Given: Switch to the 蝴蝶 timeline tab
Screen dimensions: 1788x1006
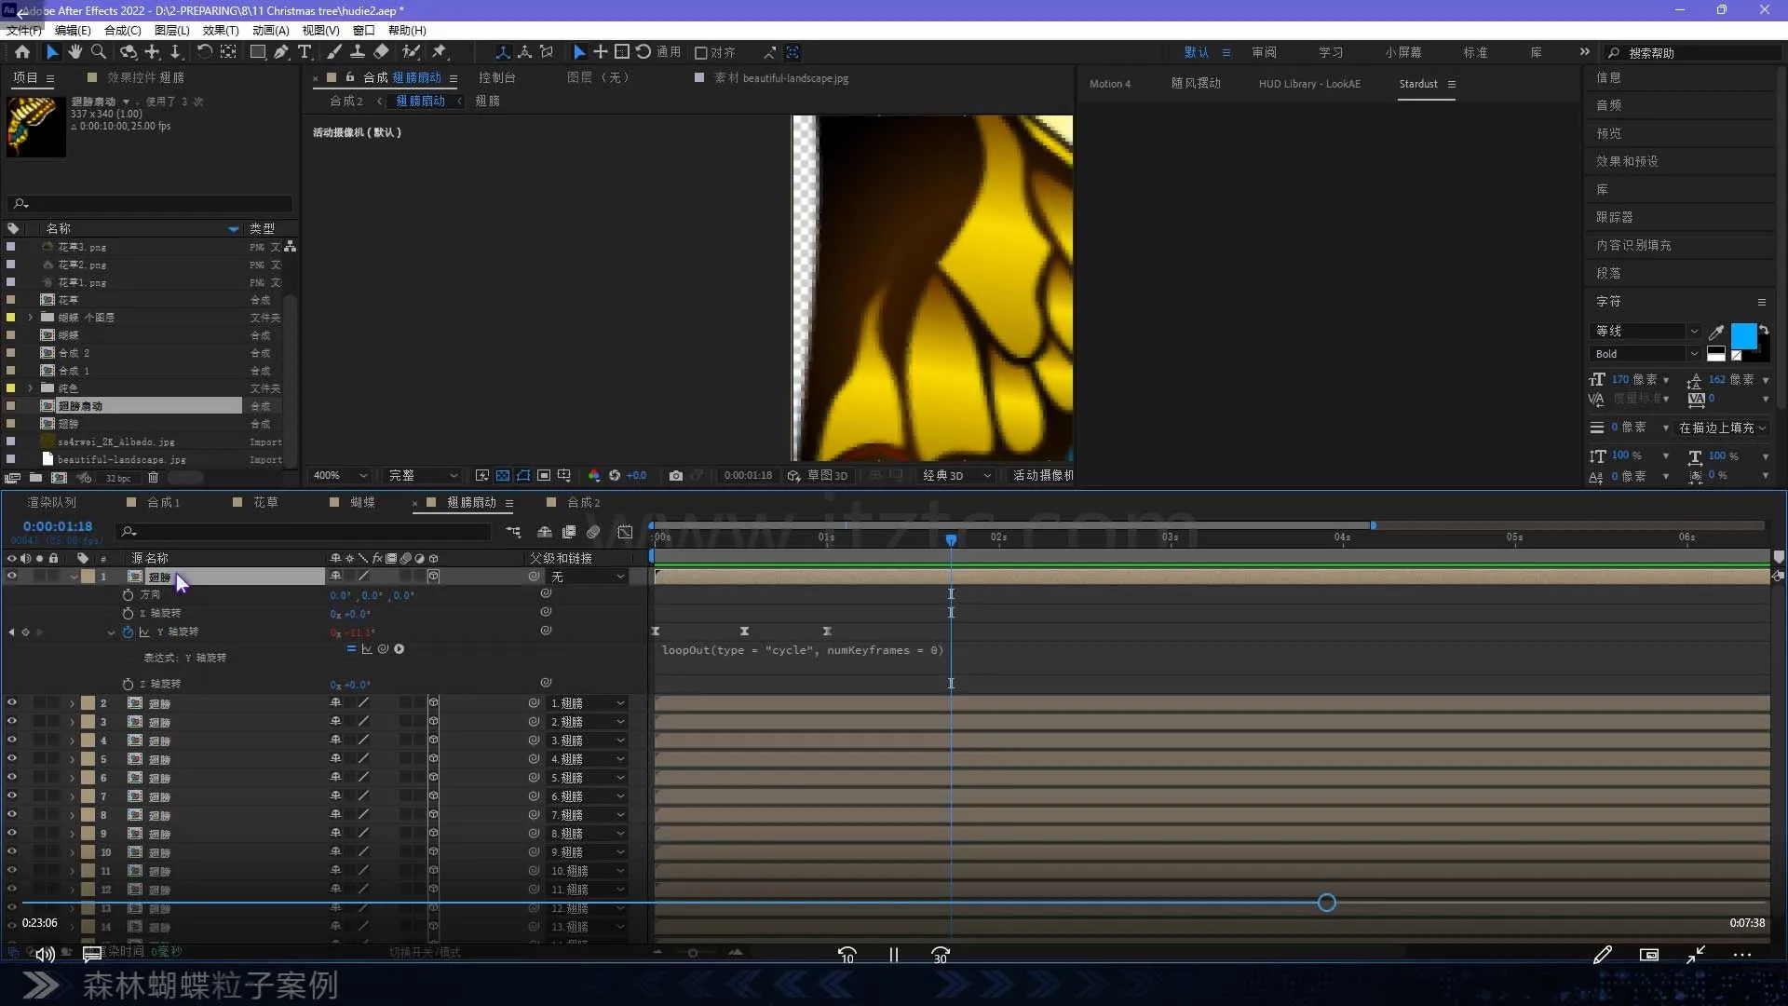Looking at the screenshot, I should click(x=362, y=502).
